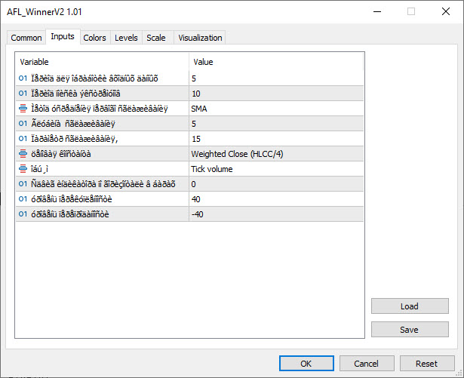Click enum icon in Tick volume row
464x378 pixels.
pos(23,169)
